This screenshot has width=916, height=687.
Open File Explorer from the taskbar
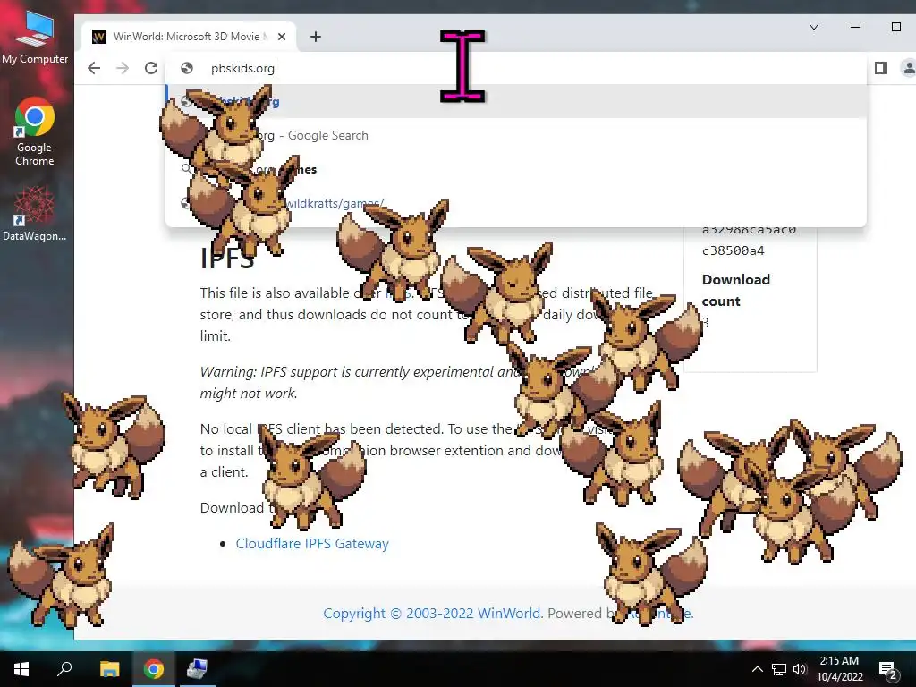click(x=109, y=669)
